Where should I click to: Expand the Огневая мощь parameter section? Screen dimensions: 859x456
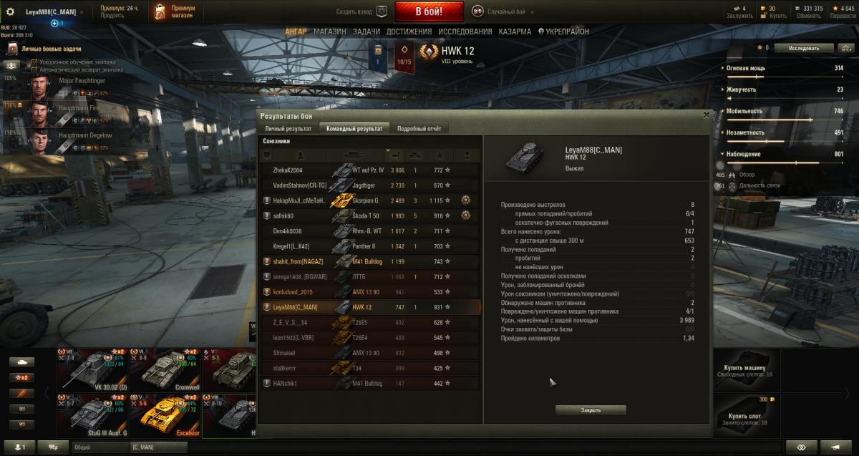pyautogui.click(x=722, y=69)
